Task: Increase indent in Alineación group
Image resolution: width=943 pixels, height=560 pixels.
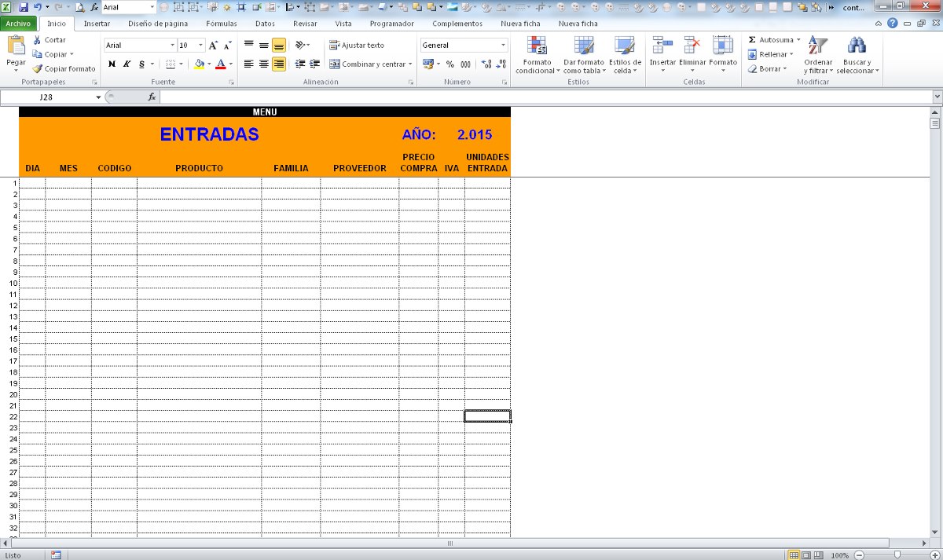Action: 314,64
